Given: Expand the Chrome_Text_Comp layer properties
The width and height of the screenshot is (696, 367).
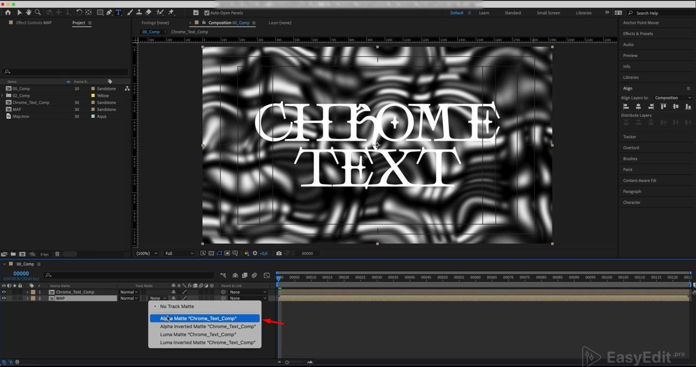Looking at the screenshot, I should pyautogui.click(x=27, y=292).
